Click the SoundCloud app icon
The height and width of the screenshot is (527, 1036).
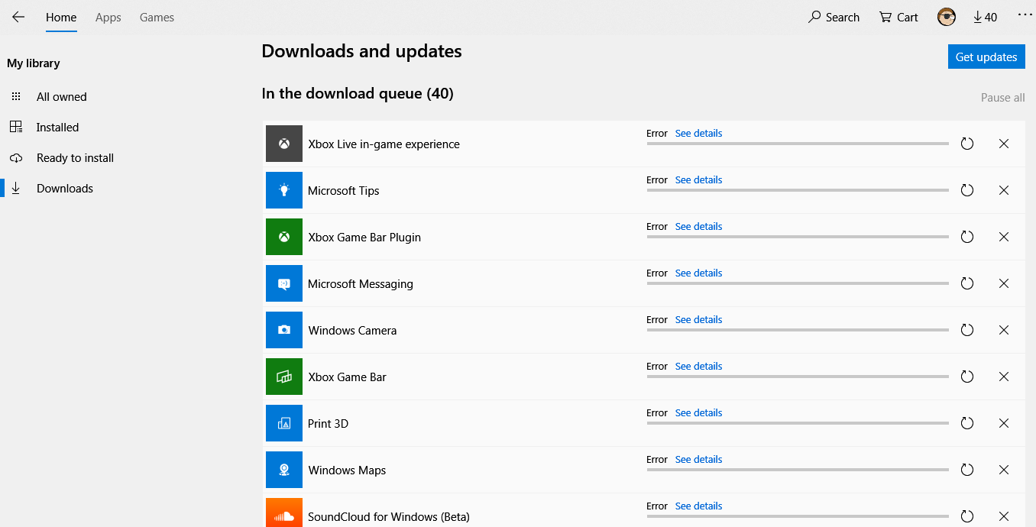coord(284,512)
